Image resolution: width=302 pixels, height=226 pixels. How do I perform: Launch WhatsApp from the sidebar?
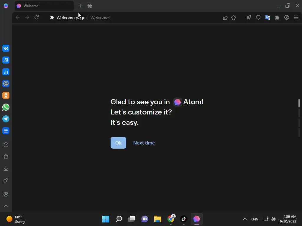tap(6, 107)
